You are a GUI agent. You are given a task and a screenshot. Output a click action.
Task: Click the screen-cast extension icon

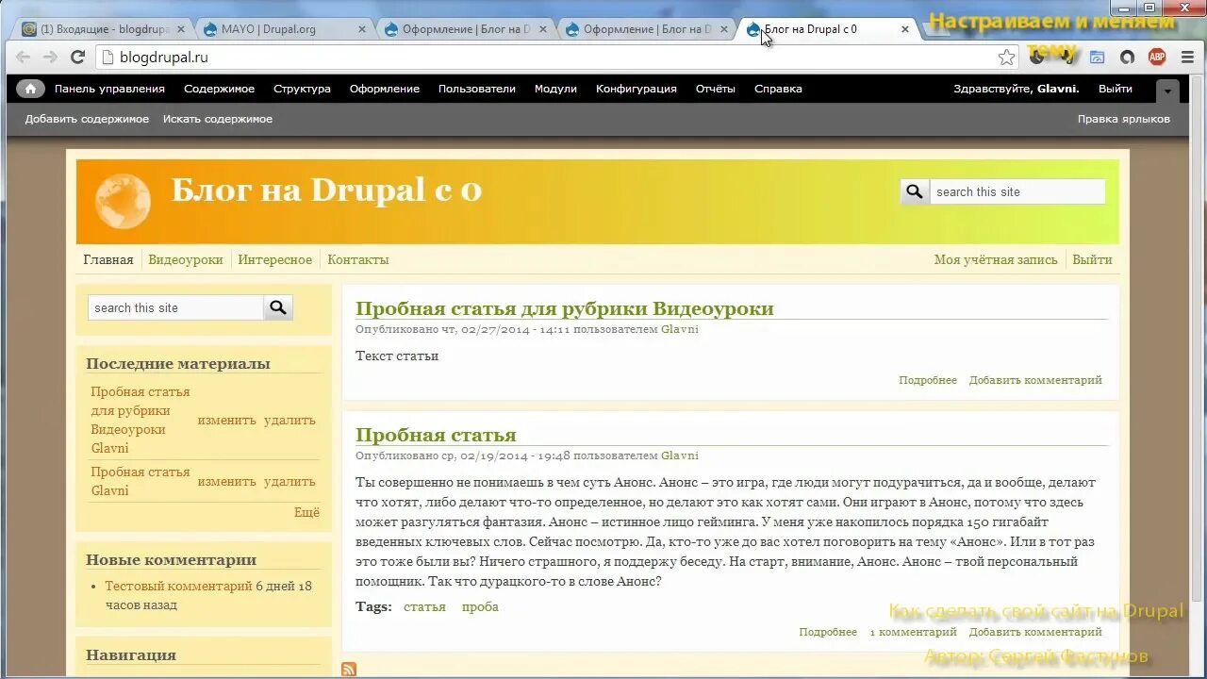(1097, 57)
